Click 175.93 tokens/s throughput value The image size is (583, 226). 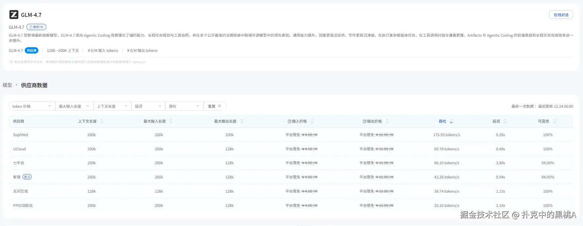click(447, 135)
